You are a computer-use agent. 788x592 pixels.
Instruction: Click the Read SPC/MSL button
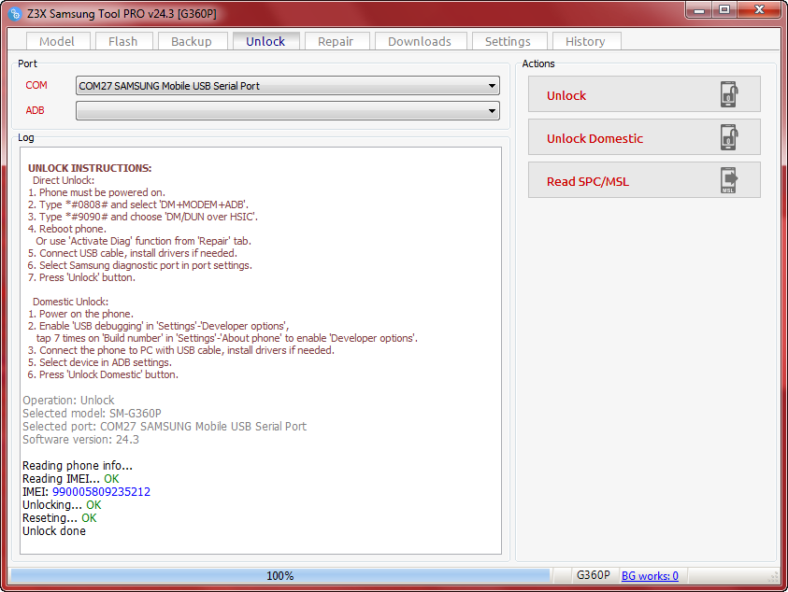pyautogui.click(x=644, y=180)
